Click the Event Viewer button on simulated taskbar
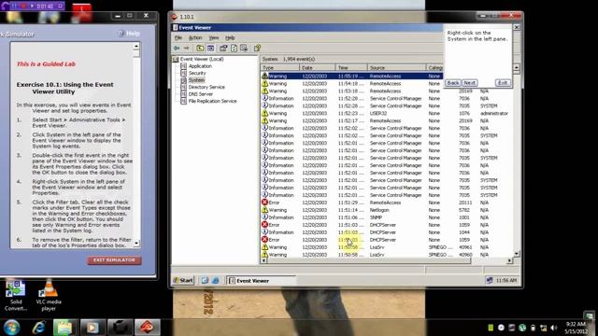The height and width of the screenshot is (336, 598). 261,280
